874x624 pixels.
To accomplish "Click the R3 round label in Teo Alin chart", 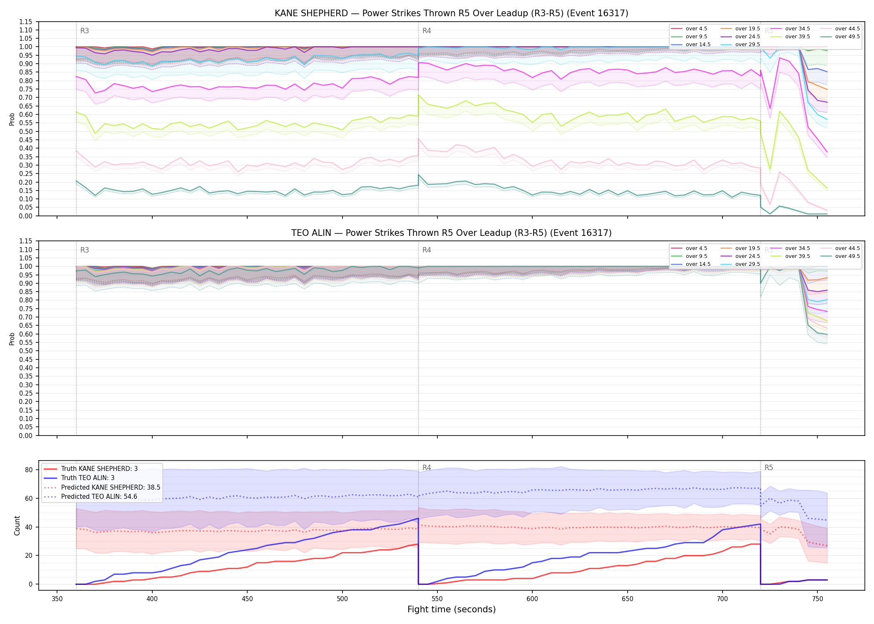I will pos(84,250).
